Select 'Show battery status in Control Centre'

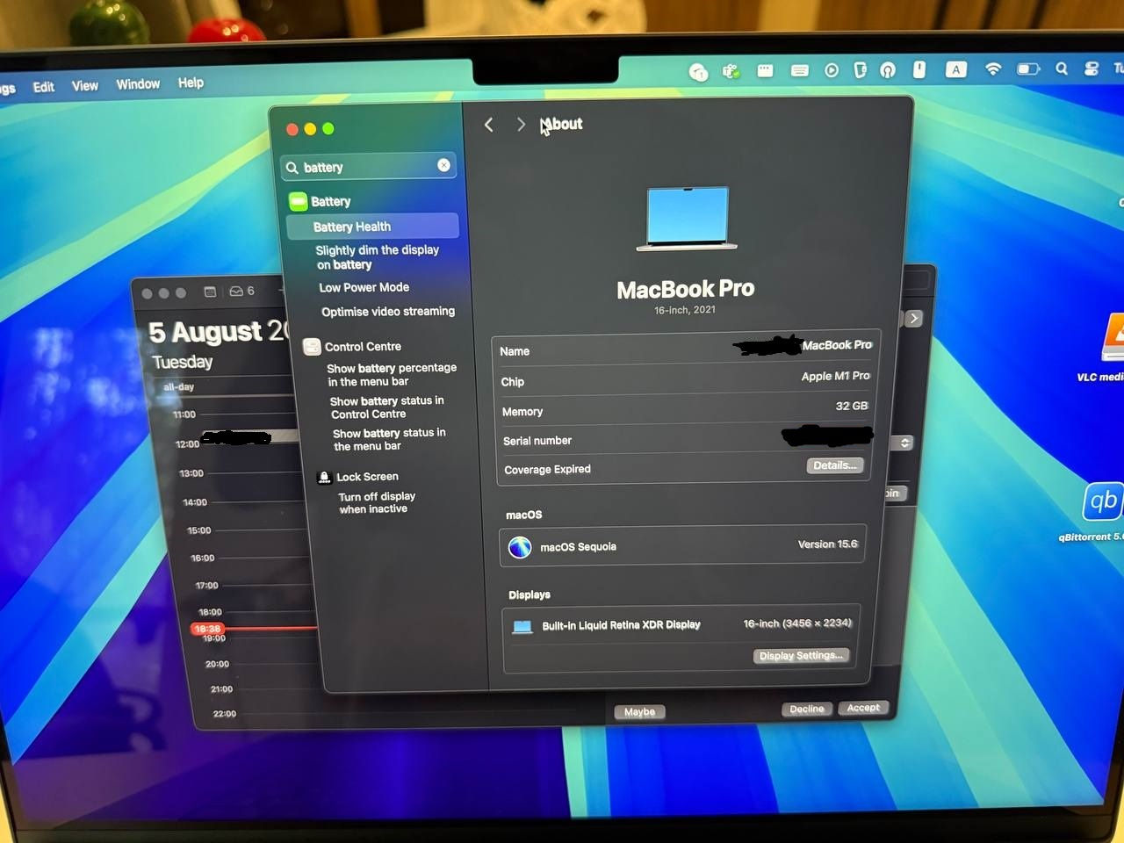(386, 407)
